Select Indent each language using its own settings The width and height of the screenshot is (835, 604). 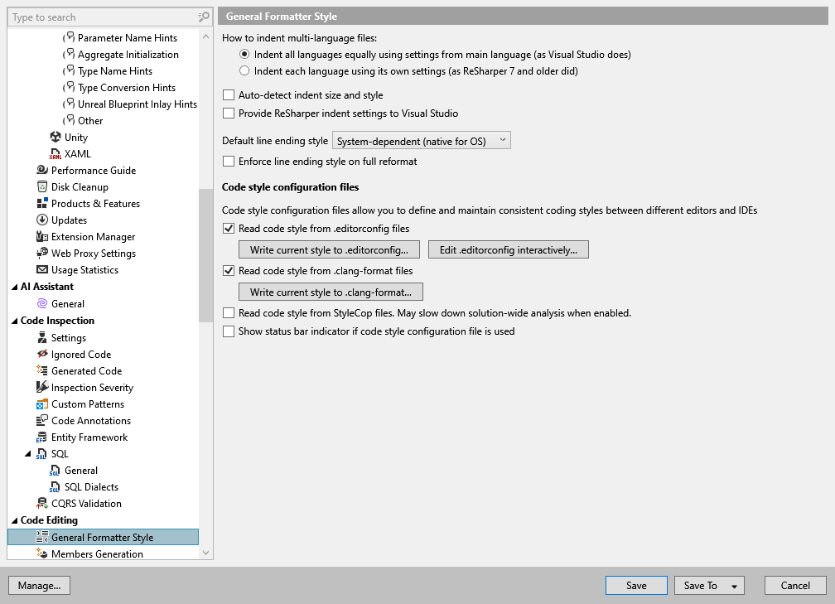244,69
